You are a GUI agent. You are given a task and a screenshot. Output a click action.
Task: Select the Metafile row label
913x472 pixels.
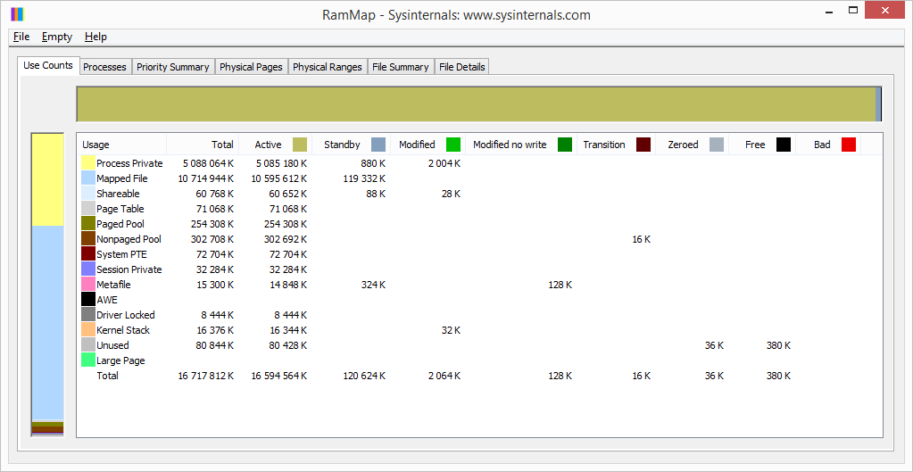pos(113,285)
